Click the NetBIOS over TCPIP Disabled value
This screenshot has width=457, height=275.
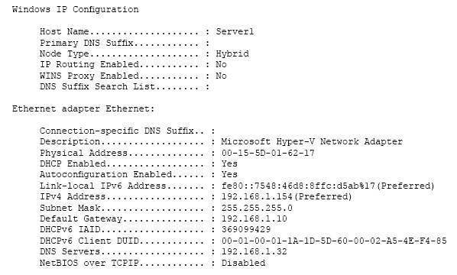243,263
